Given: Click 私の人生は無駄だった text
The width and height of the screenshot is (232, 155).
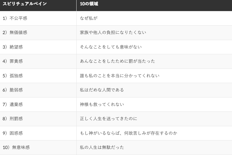Looking at the screenshot, I should coord(102,147).
